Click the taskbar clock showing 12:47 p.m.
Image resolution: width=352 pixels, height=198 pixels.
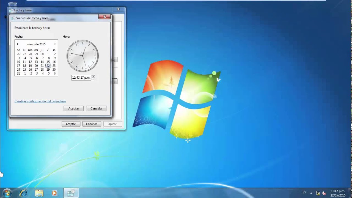(338, 193)
